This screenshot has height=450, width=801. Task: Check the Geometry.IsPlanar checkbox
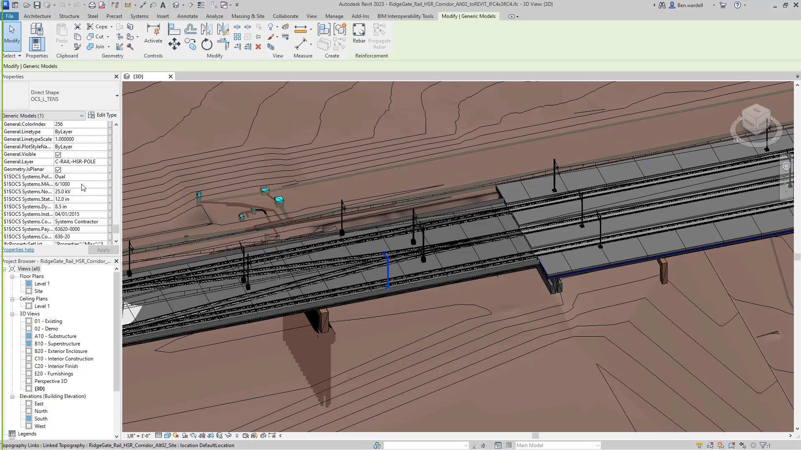pos(58,169)
